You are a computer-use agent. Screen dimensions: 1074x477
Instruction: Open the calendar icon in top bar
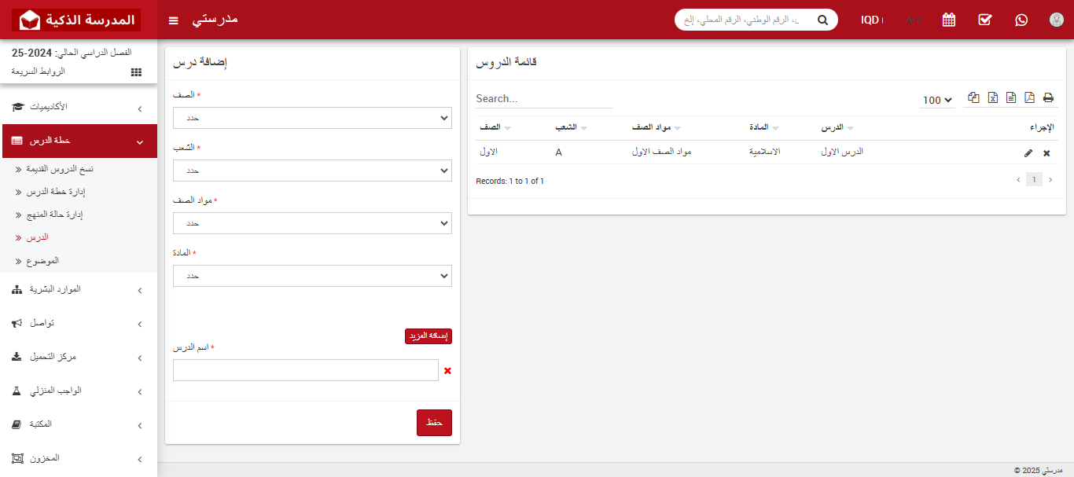pyautogui.click(x=948, y=20)
